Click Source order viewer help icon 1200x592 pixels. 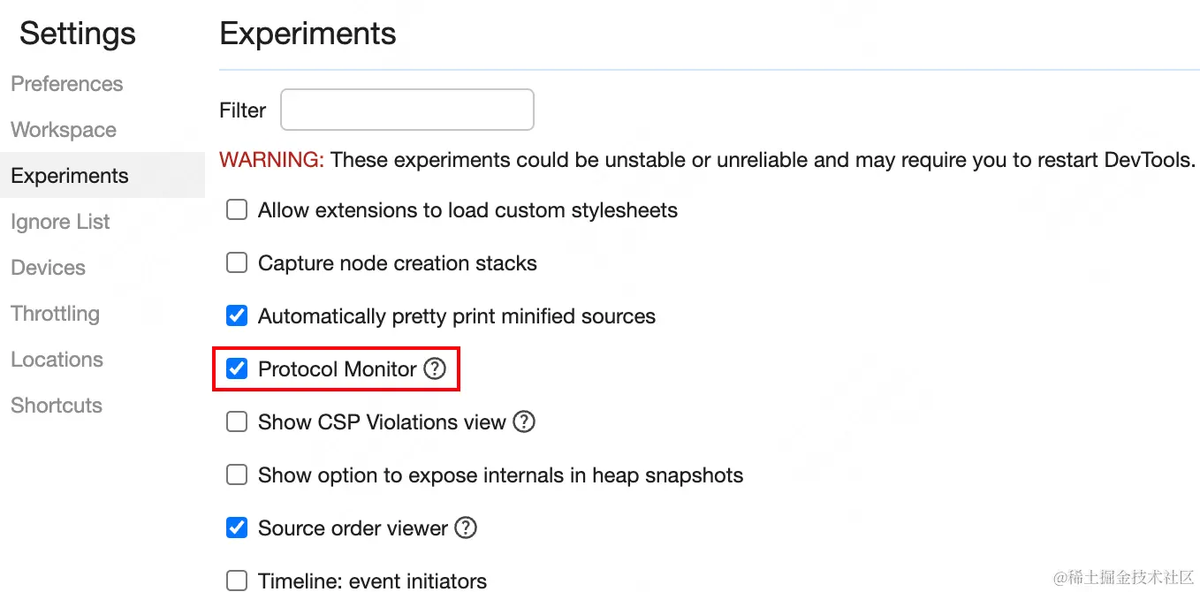tap(466, 527)
